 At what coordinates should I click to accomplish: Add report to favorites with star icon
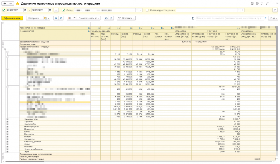point(17,4)
